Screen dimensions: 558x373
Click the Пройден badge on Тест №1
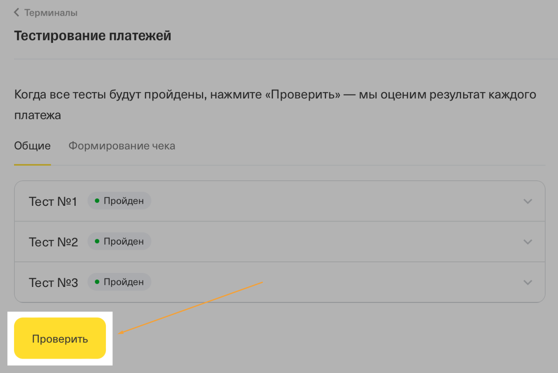[x=120, y=201]
